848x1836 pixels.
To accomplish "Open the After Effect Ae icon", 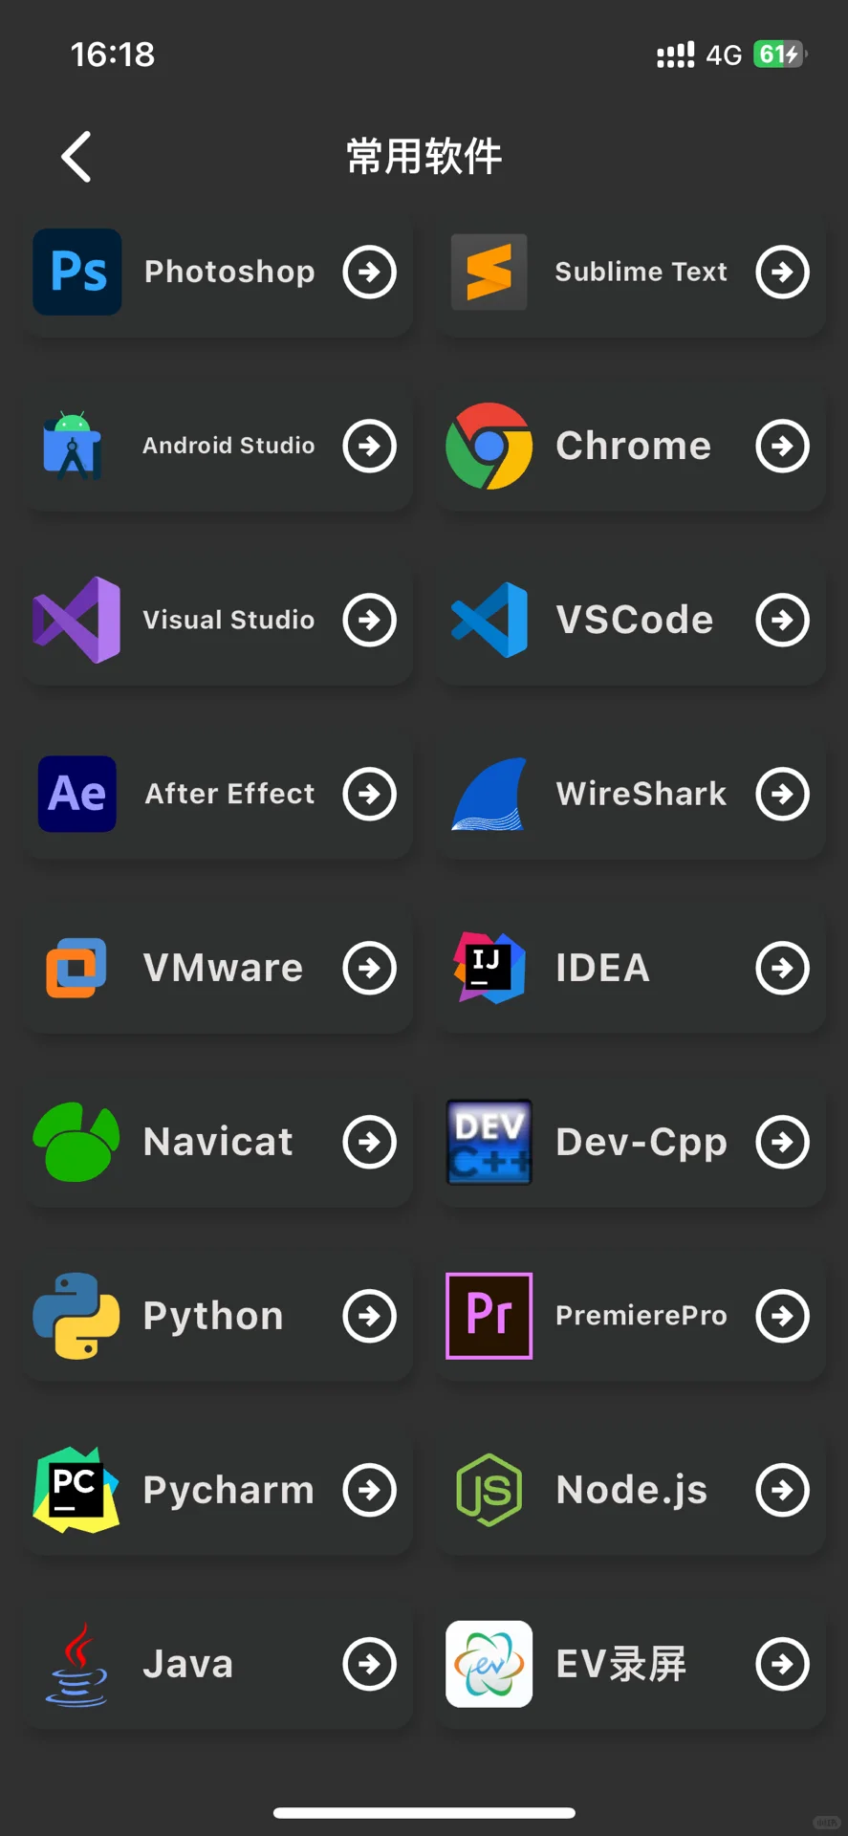I will pyautogui.click(x=77, y=794).
